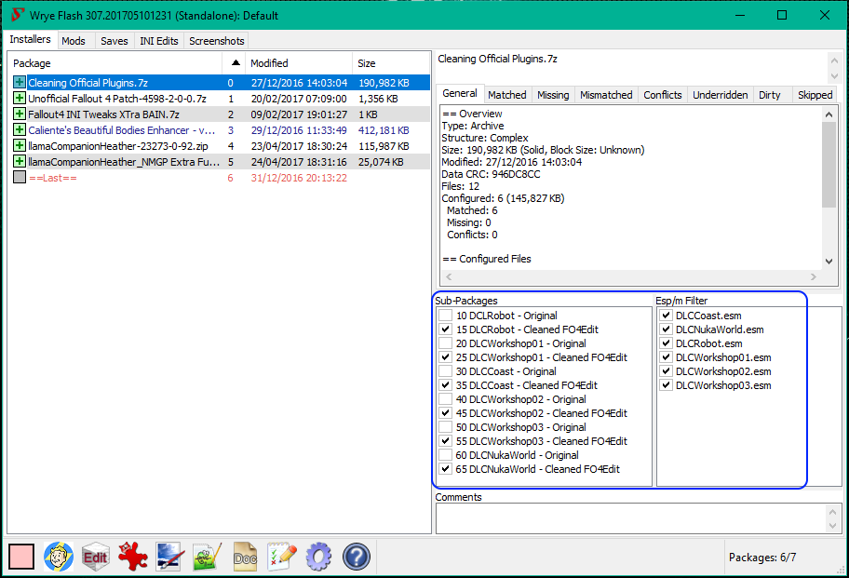The image size is (849, 578).
Task: Open the Doc Browser icon
Action: point(245,557)
